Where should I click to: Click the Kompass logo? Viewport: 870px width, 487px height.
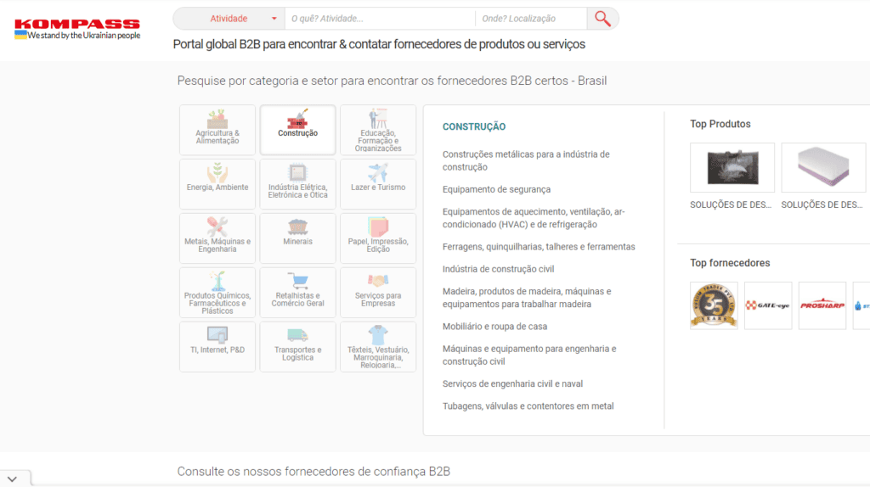click(x=77, y=24)
